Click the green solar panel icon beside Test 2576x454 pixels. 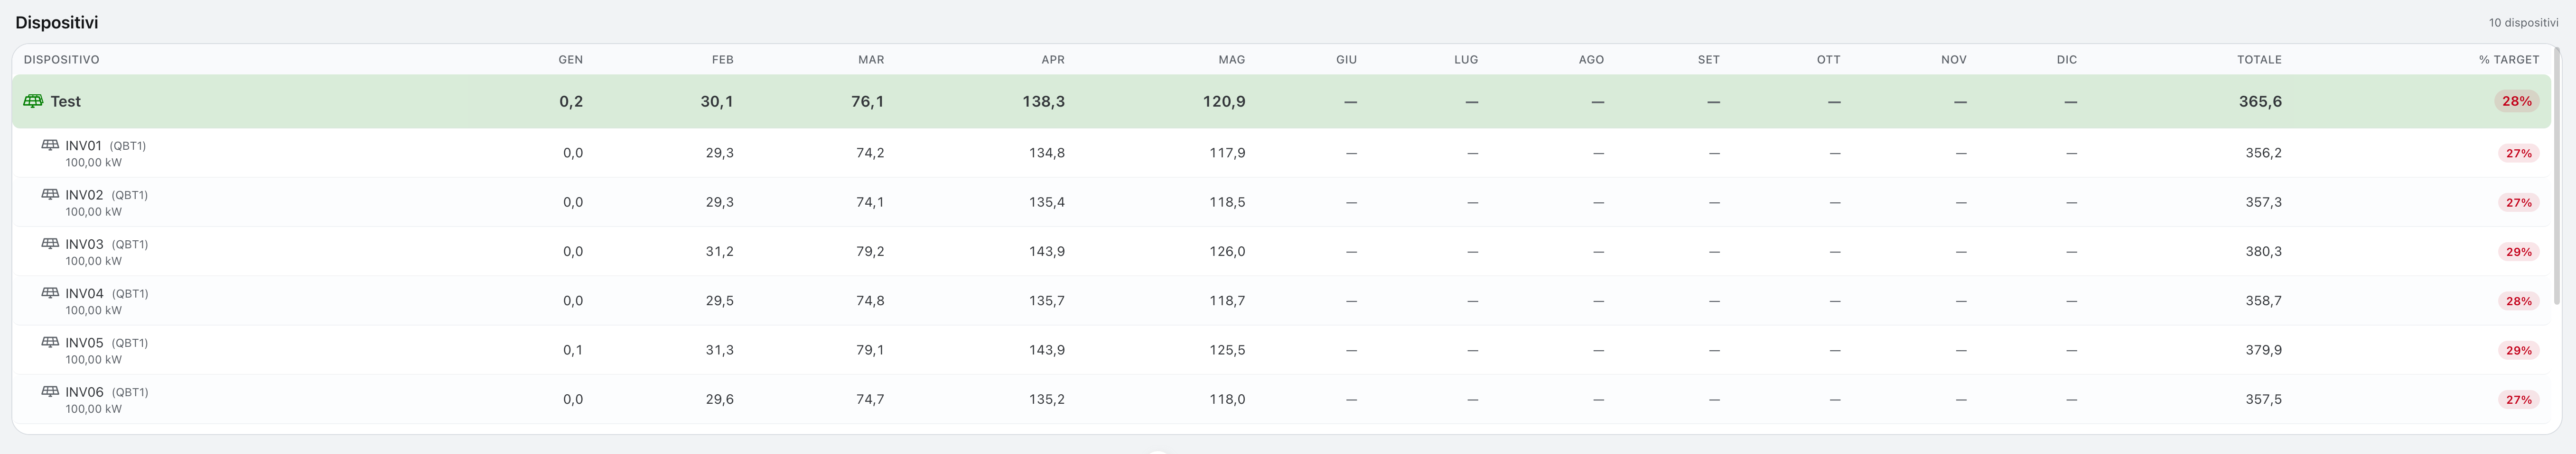click(33, 101)
